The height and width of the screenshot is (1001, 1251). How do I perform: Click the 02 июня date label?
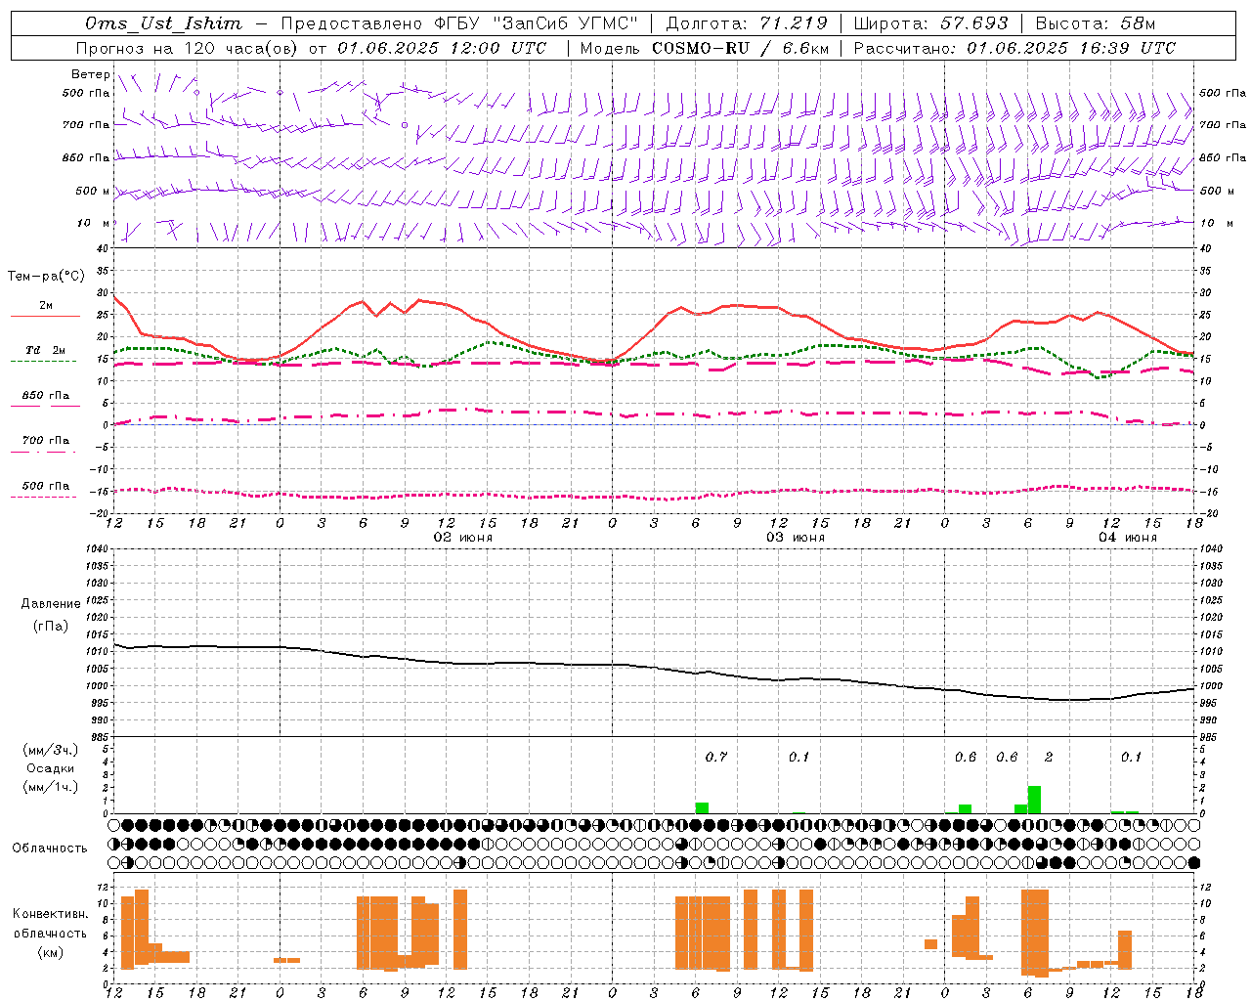tap(463, 538)
